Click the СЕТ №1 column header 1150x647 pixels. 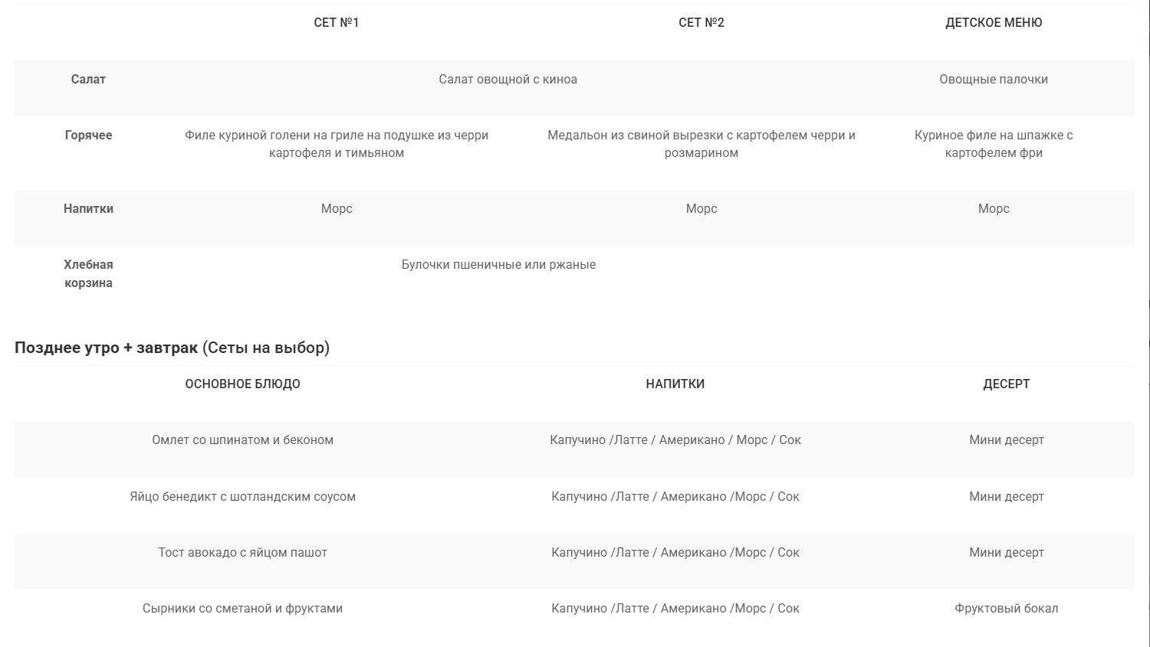point(337,23)
